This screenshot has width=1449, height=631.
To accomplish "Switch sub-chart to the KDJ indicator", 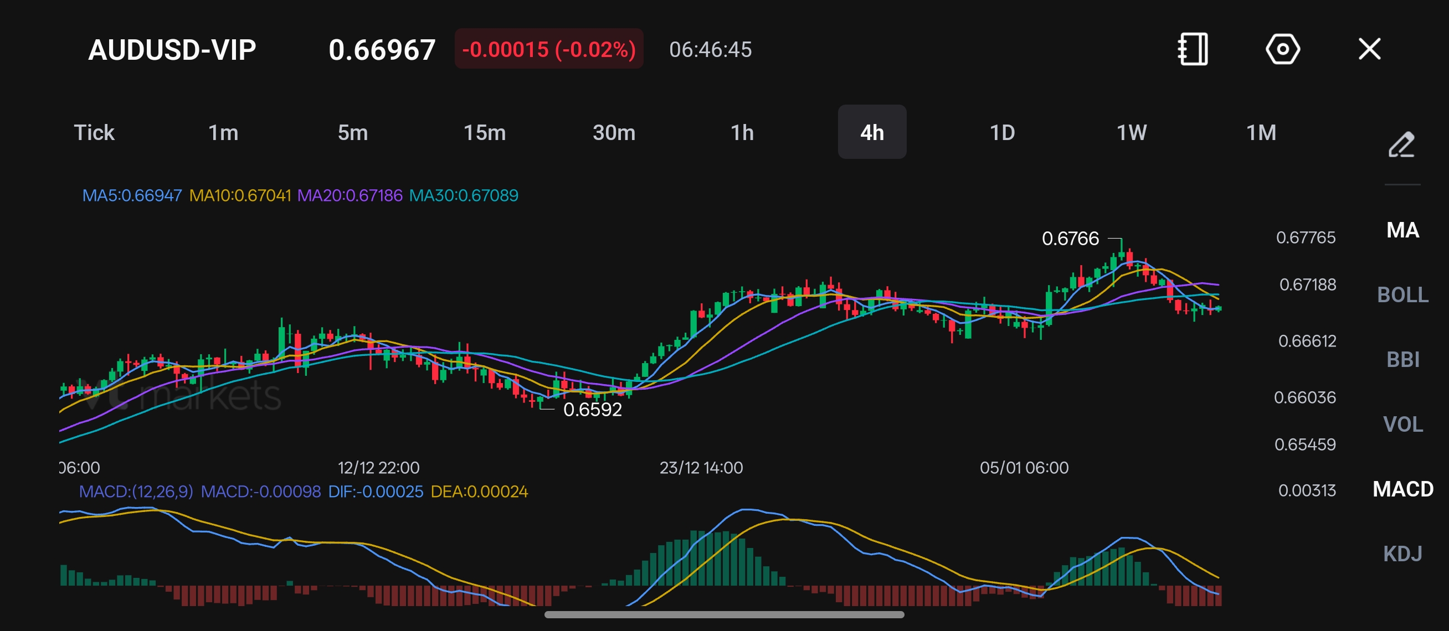I will (x=1402, y=554).
